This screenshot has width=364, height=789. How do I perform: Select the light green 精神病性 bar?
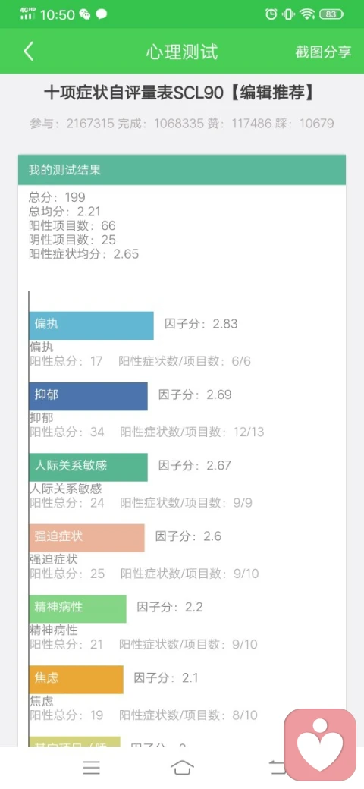click(x=77, y=609)
